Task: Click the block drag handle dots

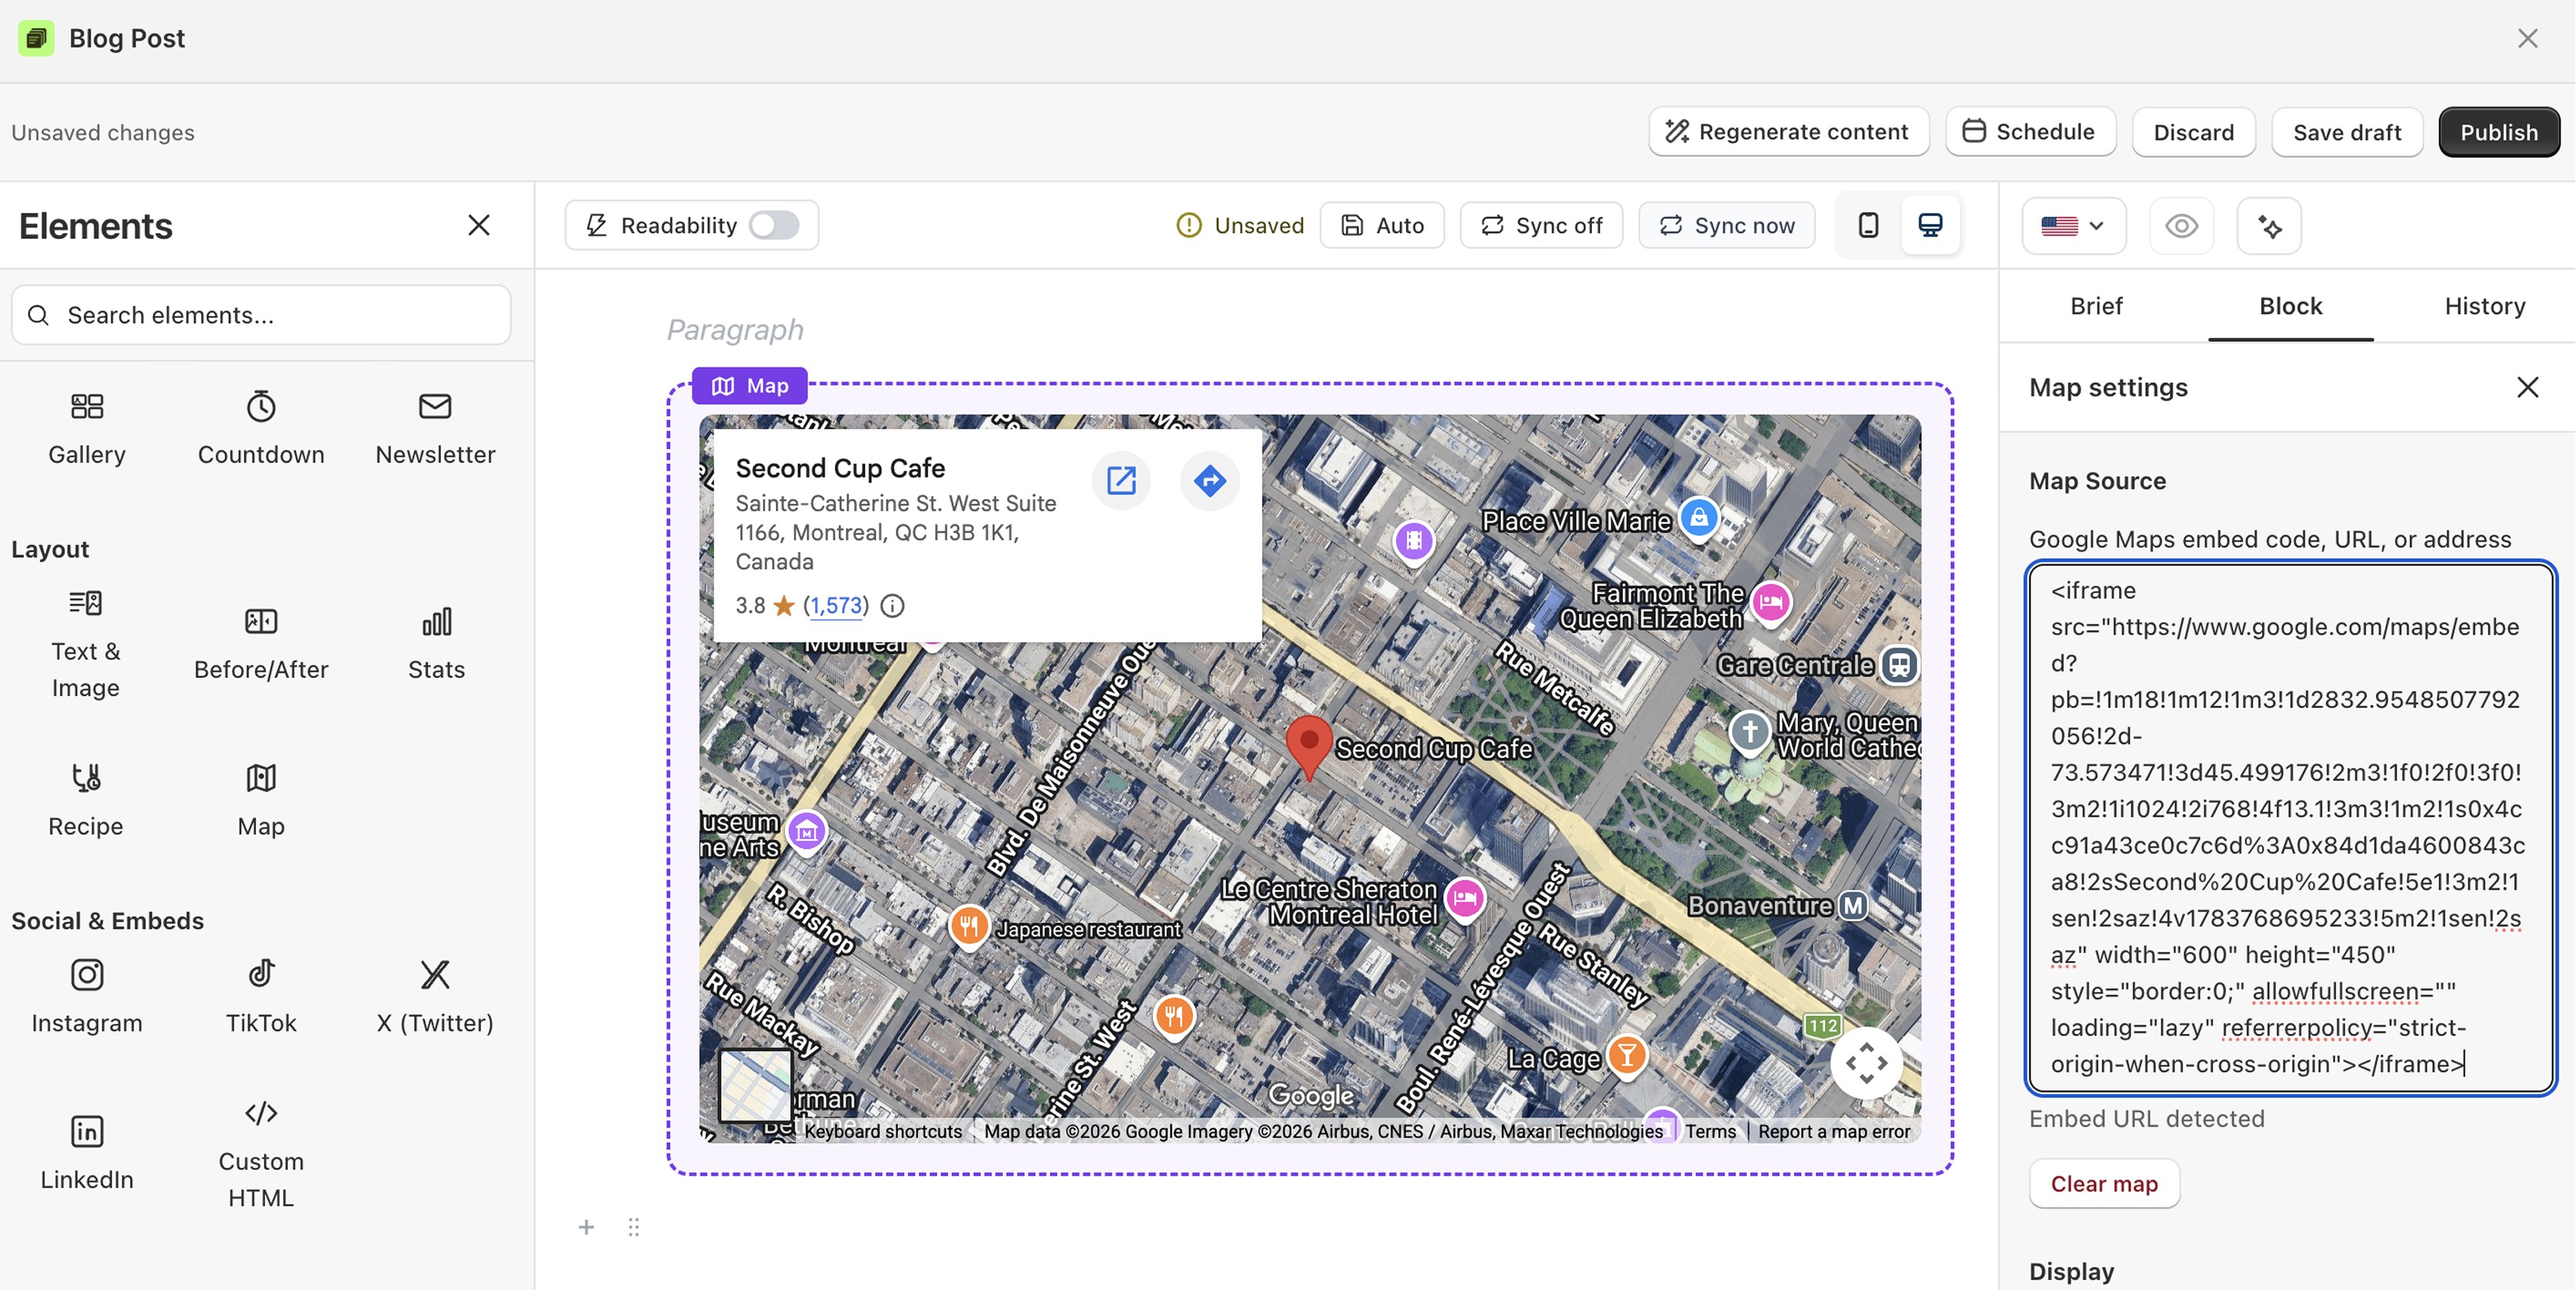Action: tap(633, 1227)
